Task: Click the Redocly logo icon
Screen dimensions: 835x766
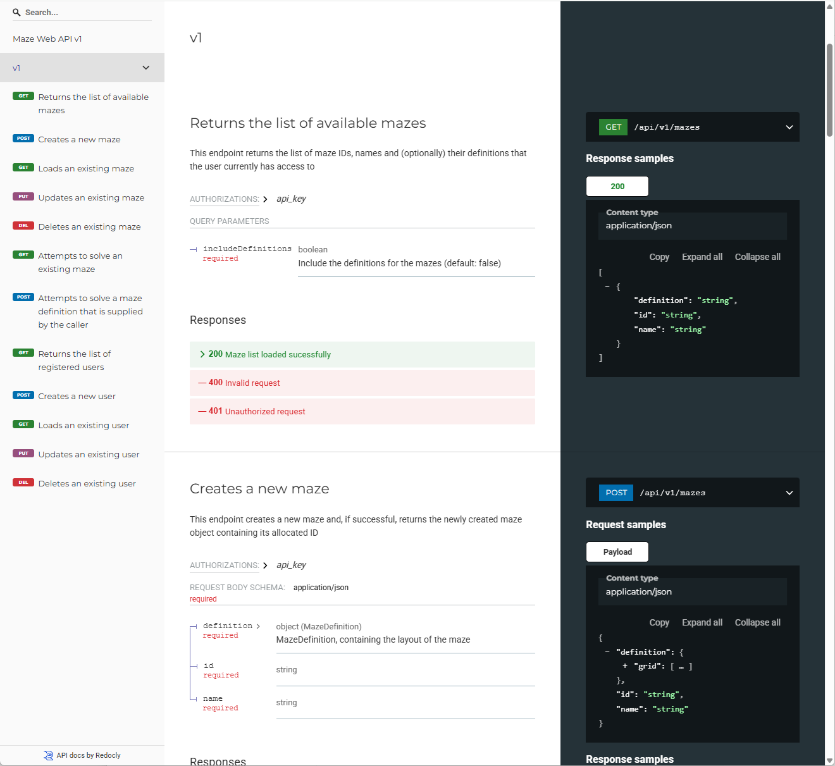Action: (x=48, y=755)
